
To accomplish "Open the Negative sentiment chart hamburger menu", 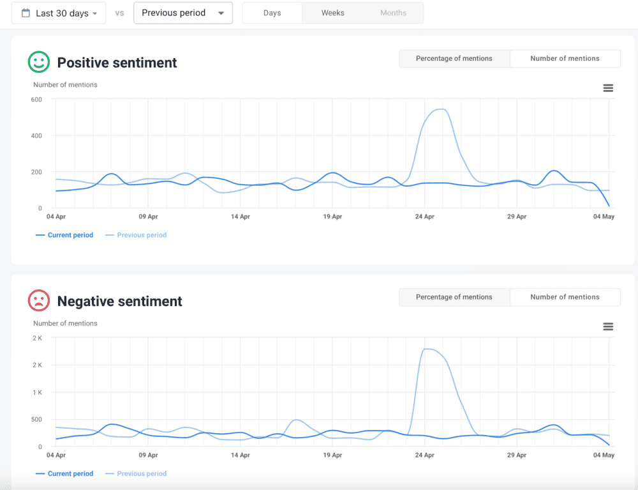I will click(608, 326).
